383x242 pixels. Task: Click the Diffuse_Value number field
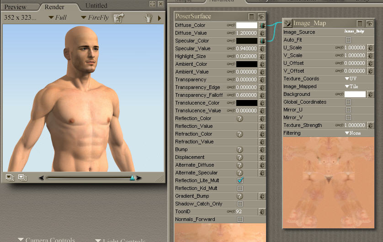click(x=246, y=33)
